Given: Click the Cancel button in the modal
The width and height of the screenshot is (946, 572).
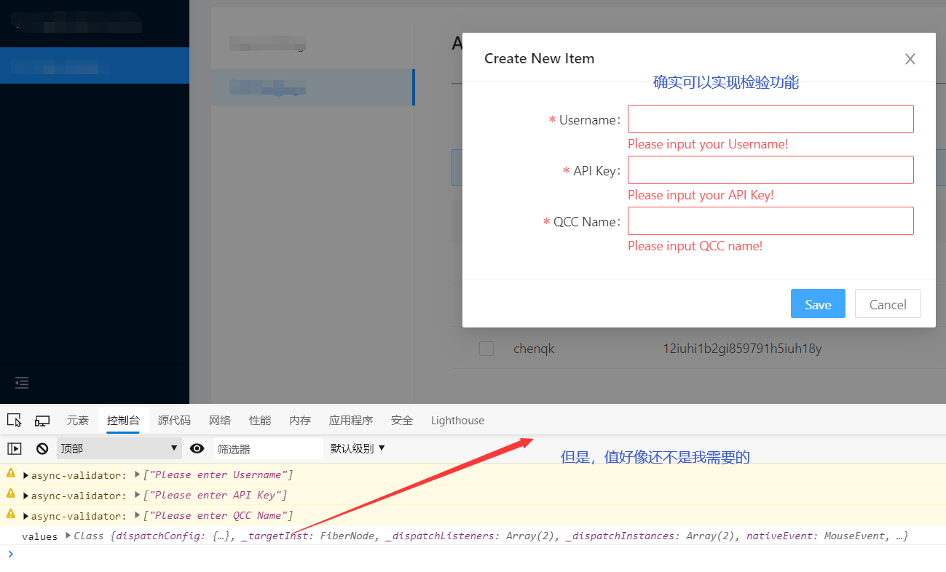Looking at the screenshot, I should coord(888,303).
